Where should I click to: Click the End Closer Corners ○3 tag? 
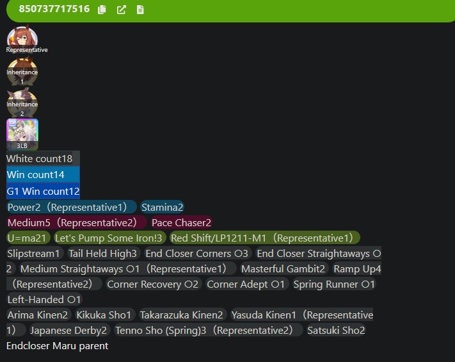[198, 253]
